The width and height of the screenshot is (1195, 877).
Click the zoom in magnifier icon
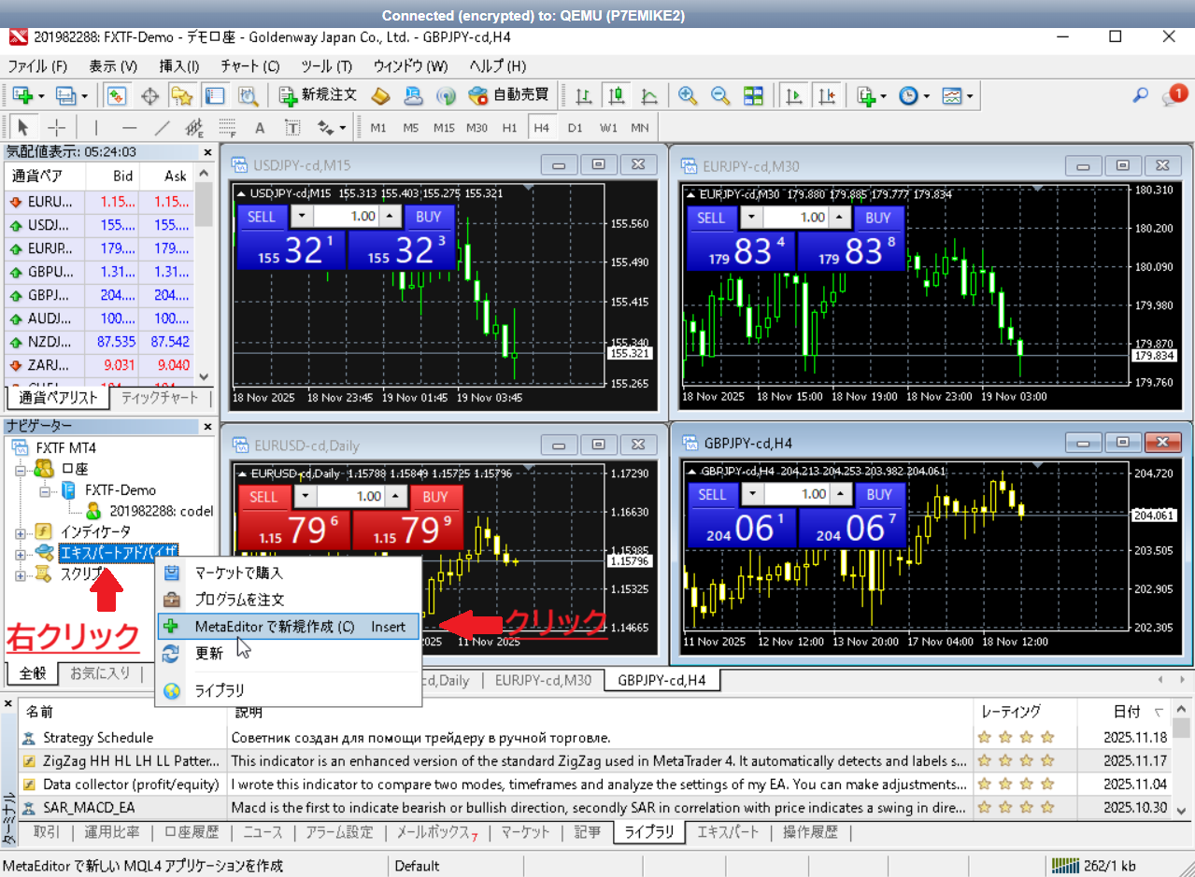688,95
